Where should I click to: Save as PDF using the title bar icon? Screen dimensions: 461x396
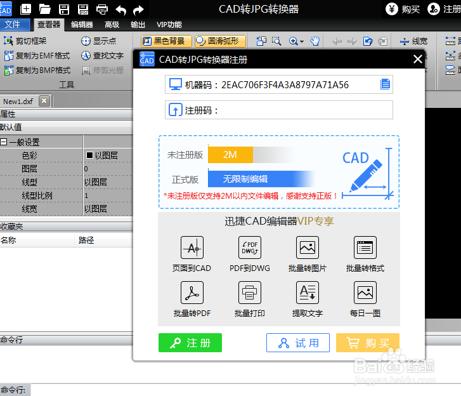[83, 10]
